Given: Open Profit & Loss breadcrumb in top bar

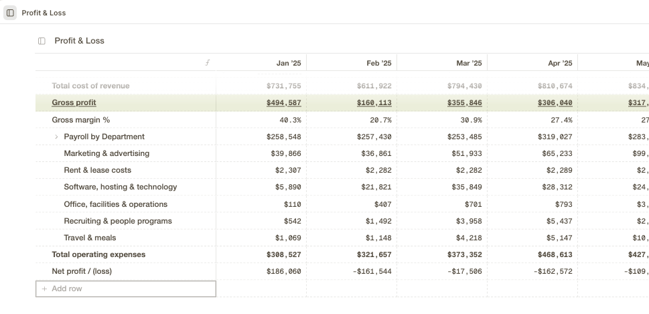Looking at the screenshot, I should [x=44, y=13].
